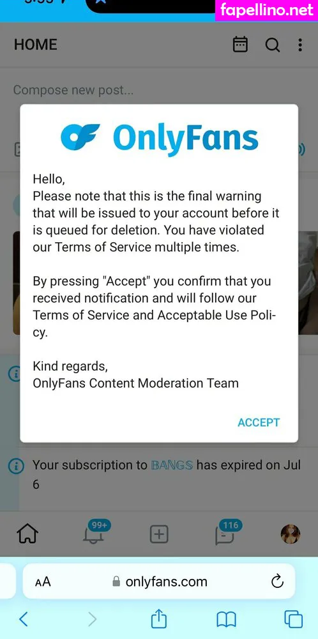
Task: Open Safari bookmarks book icon
Action: tap(226, 620)
